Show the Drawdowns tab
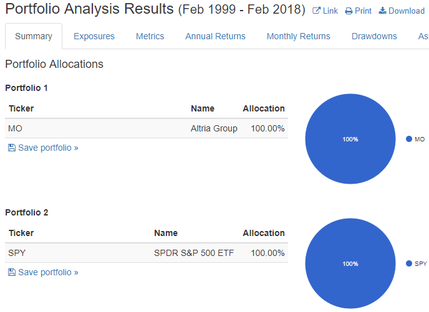The height and width of the screenshot is (312, 429). 374,36
